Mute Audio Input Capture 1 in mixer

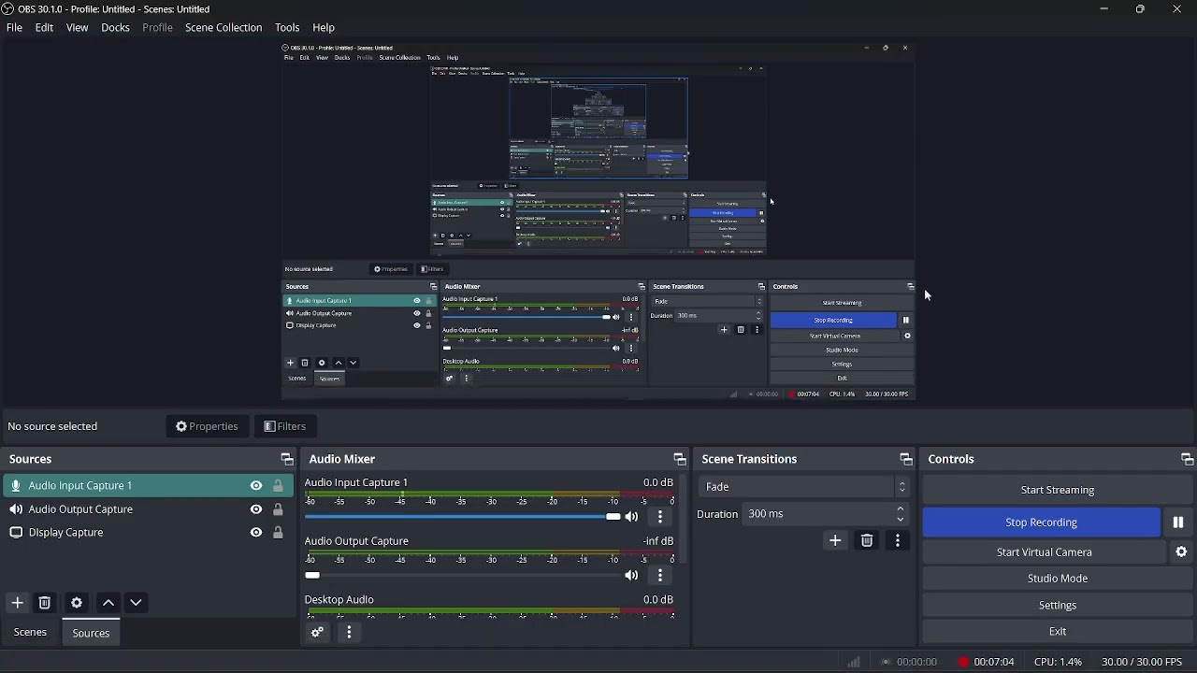[632, 517]
